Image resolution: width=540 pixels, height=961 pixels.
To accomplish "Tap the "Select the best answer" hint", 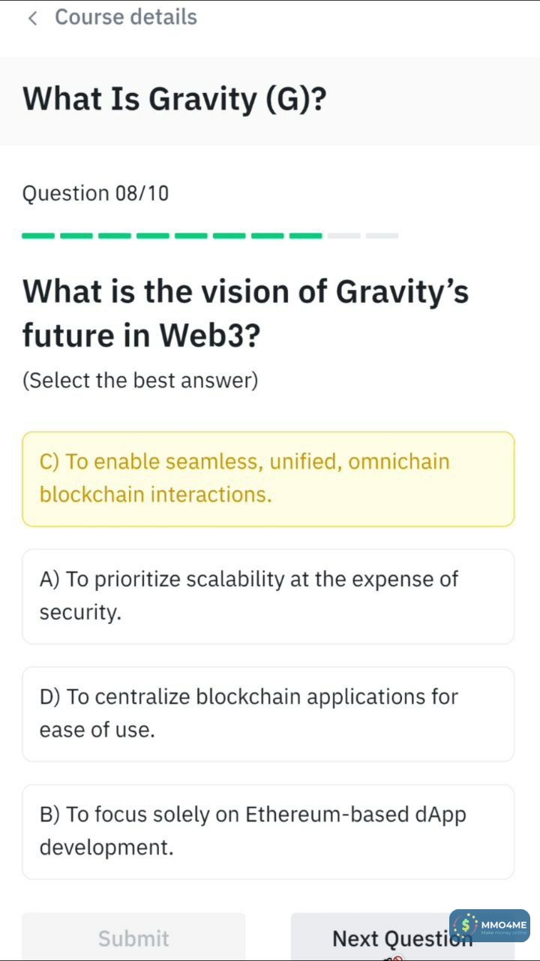I will [140, 381].
